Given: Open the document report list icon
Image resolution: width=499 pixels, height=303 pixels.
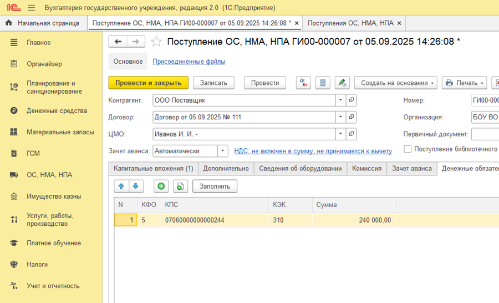Looking at the screenshot, I should 323,83.
